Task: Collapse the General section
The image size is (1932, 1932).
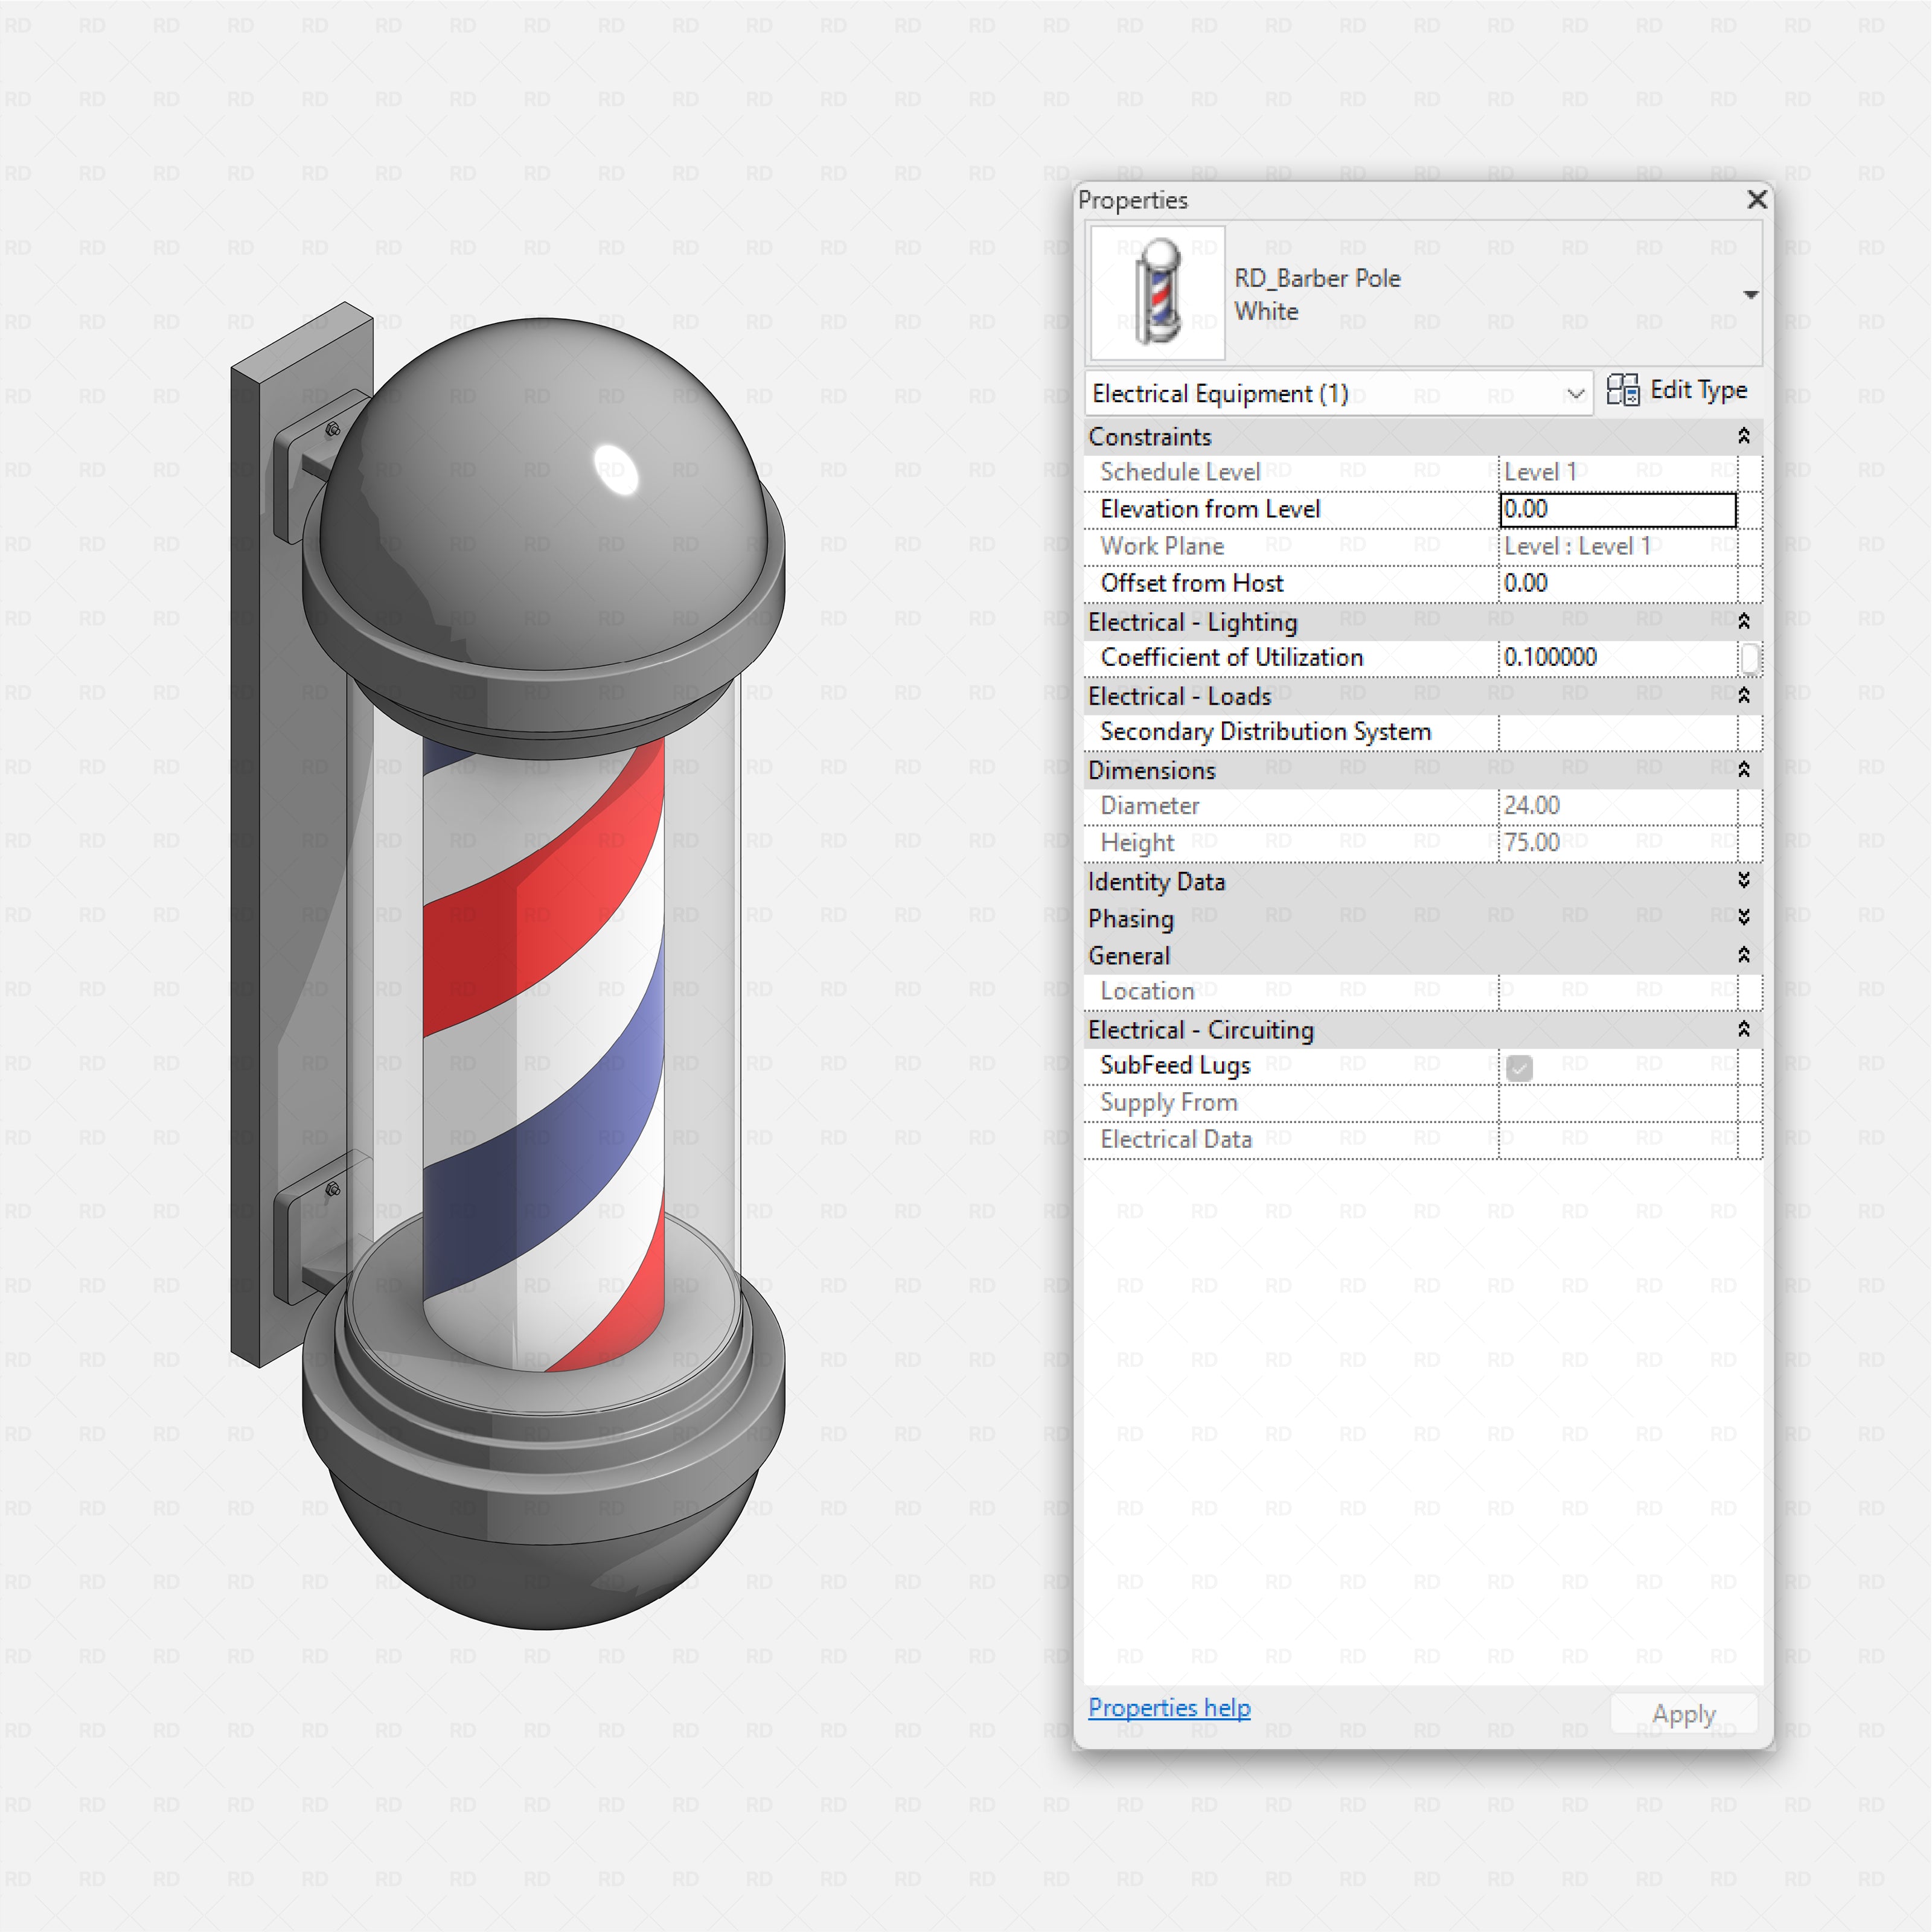Action: point(1744,955)
